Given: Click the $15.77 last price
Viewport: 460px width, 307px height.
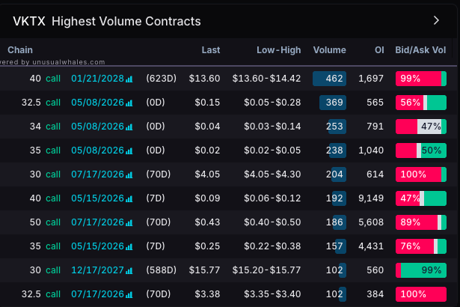Looking at the screenshot, I should pos(204,270).
